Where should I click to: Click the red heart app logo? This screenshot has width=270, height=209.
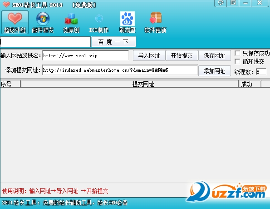click(x=6, y=5)
